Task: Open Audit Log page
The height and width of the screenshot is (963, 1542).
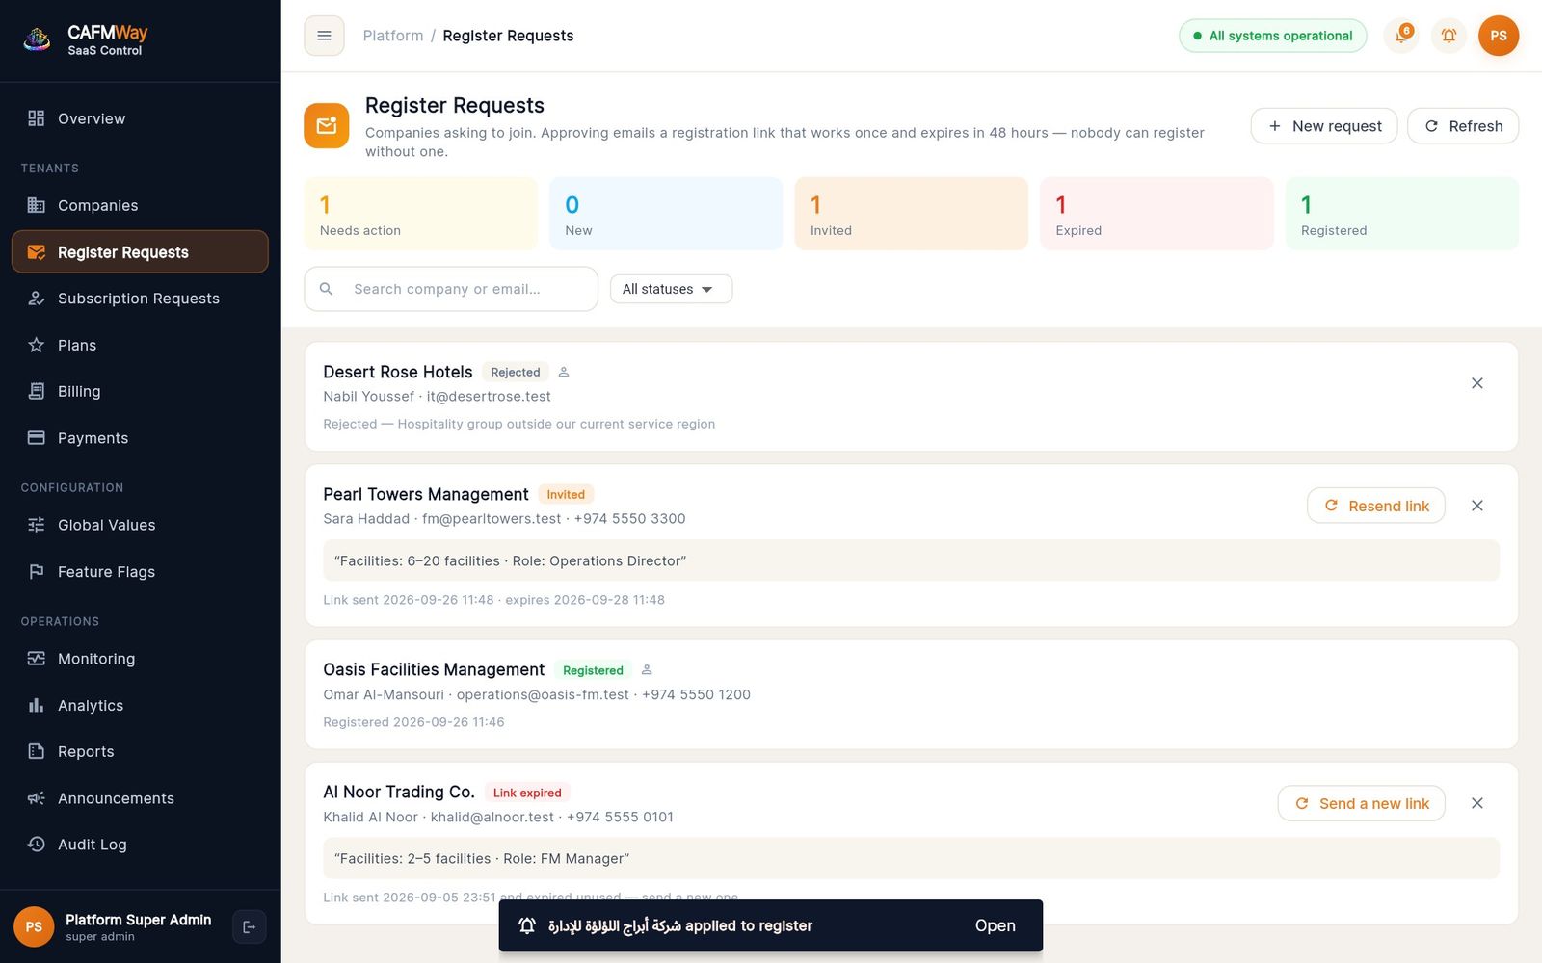Action: coord(140,845)
